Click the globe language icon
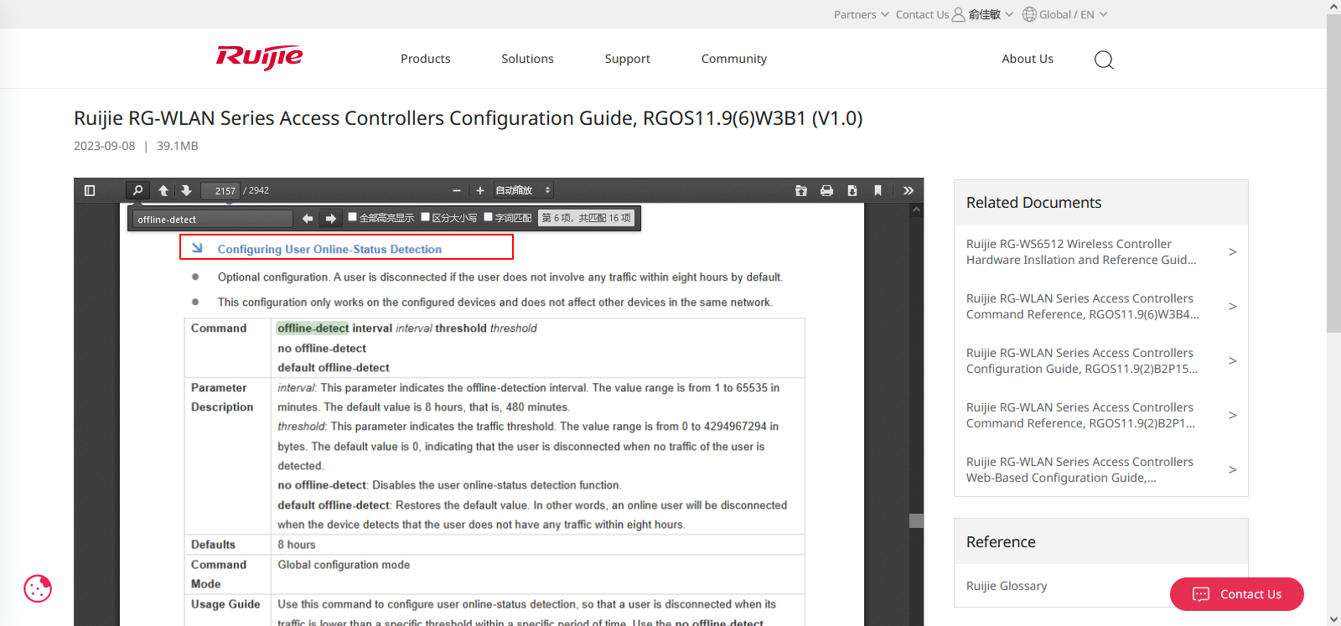The height and width of the screenshot is (626, 1341). coord(1029,14)
